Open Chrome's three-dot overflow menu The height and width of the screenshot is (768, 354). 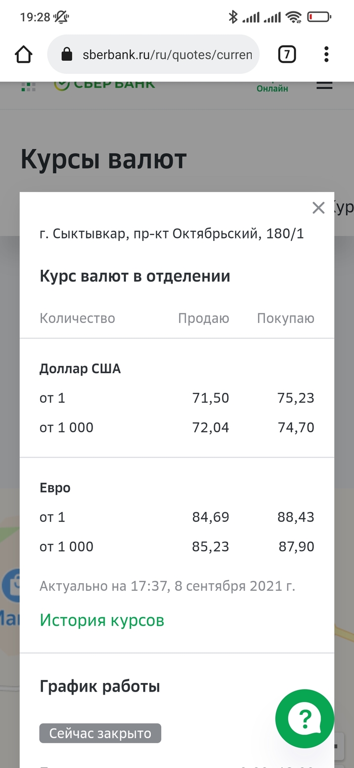326,54
